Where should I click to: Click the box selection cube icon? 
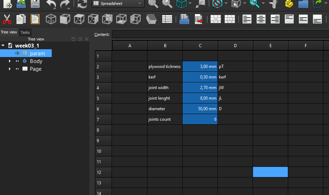(236, 4)
